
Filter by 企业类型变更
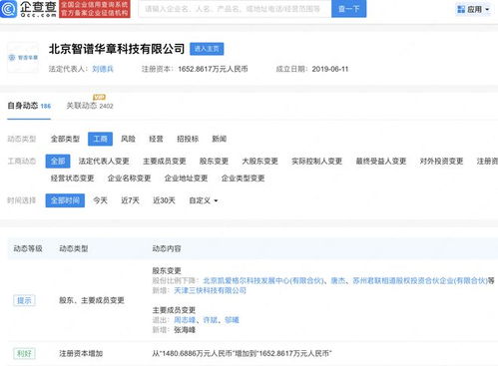(x=243, y=179)
